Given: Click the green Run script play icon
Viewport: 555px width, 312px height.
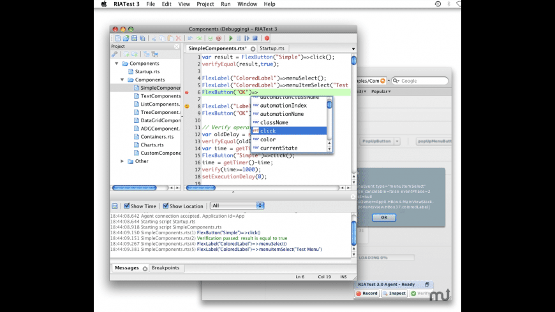Looking at the screenshot, I should (x=231, y=38).
